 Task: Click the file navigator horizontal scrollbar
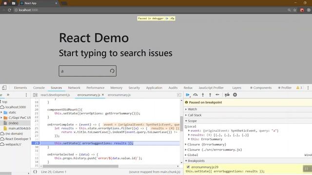point(5,173)
